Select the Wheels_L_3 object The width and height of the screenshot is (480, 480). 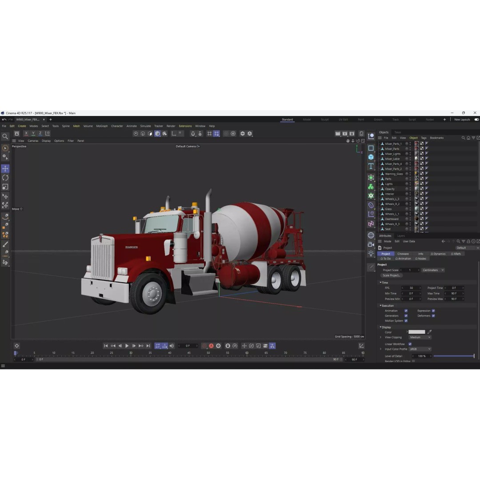pyautogui.click(x=392, y=199)
